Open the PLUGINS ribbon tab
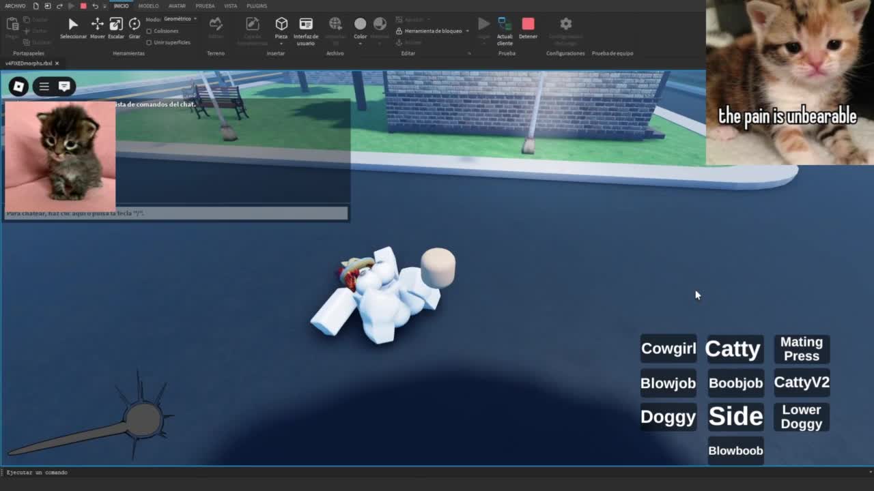 257,6
